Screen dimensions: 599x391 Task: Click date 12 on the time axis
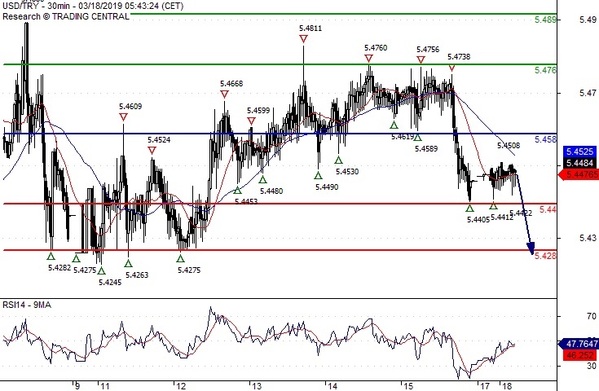181,386
